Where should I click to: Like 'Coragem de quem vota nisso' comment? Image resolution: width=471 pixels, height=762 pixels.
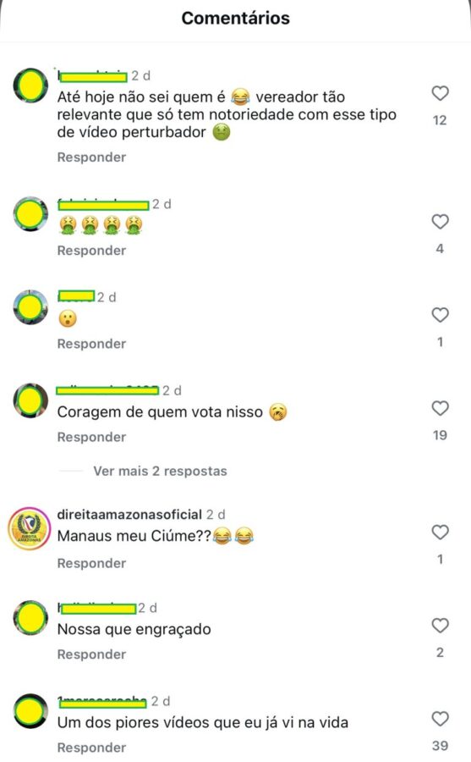point(440,408)
